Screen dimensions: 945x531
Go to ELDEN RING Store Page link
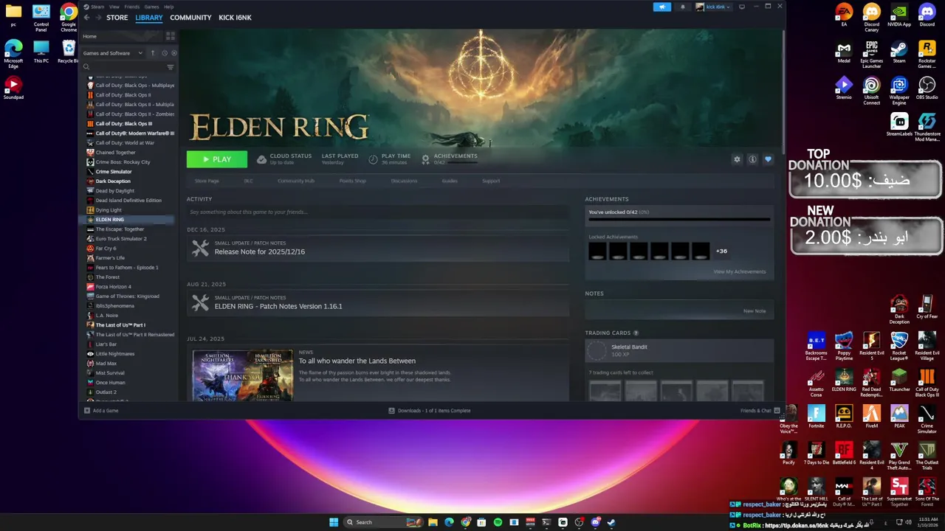(x=207, y=181)
